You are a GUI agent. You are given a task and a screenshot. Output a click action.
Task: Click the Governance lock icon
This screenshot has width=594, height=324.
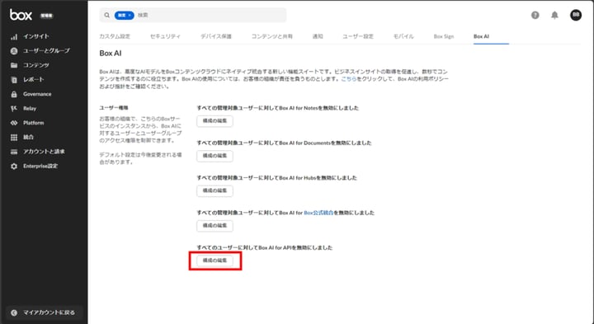tap(14, 94)
